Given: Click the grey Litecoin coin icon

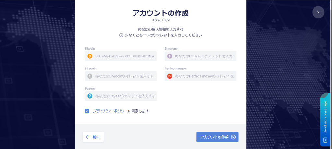Looking at the screenshot, I should [x=90, y=76].
